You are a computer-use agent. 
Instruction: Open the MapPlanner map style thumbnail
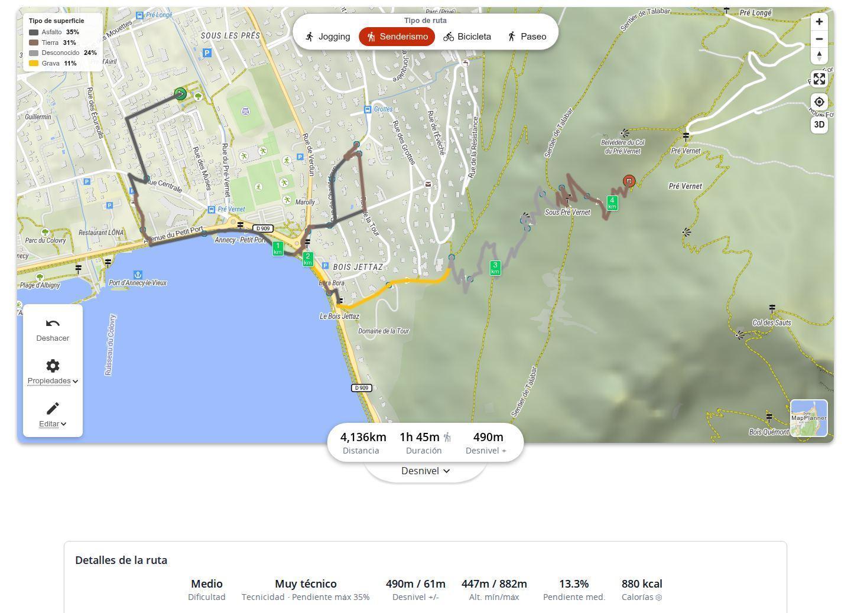click(809, 418)
